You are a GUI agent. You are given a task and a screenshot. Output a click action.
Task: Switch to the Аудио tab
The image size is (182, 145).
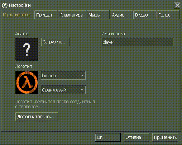(121, 15)
